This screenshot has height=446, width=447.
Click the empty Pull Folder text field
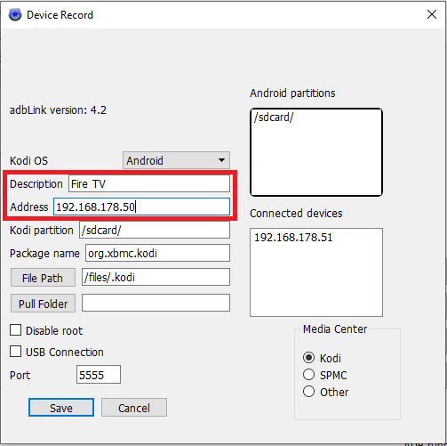coord(156,303)
